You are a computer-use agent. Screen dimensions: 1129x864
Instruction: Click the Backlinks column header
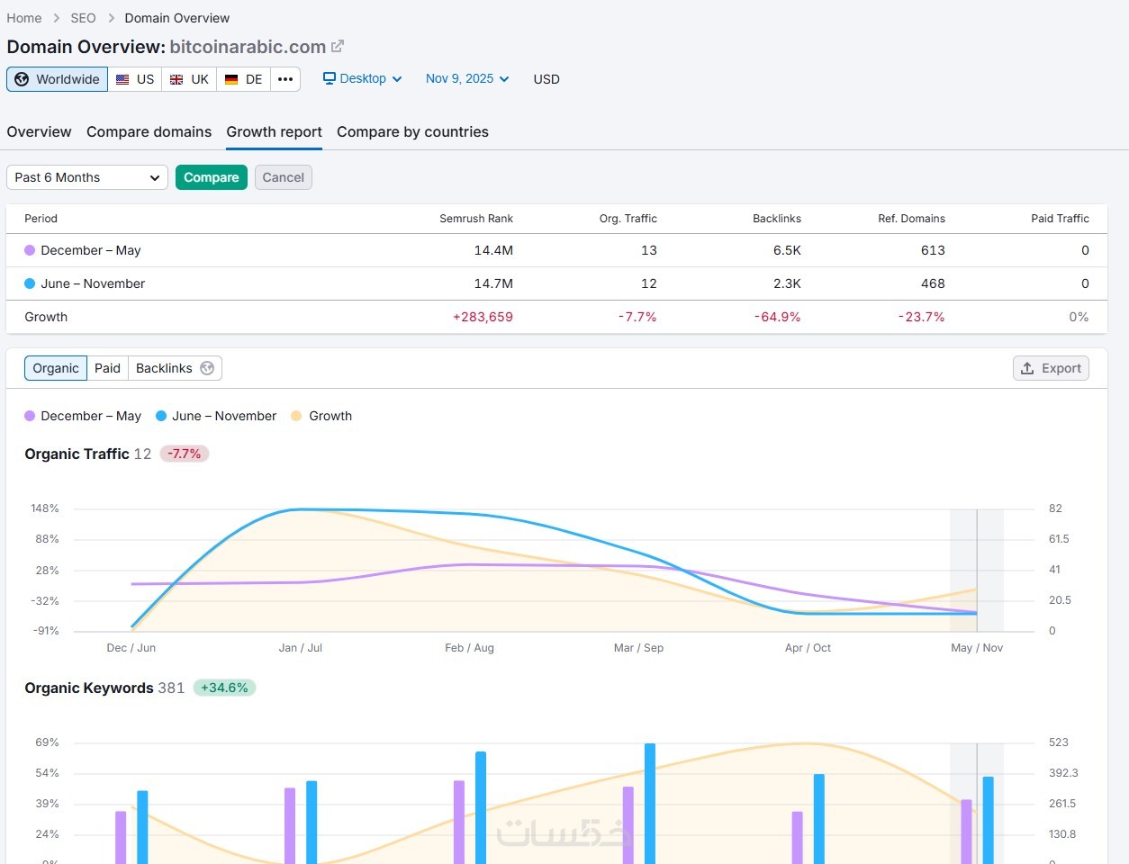(777, 219)
